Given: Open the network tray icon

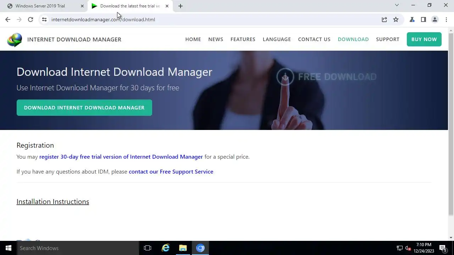Looking at the screenshot, I should pos(400,248).
